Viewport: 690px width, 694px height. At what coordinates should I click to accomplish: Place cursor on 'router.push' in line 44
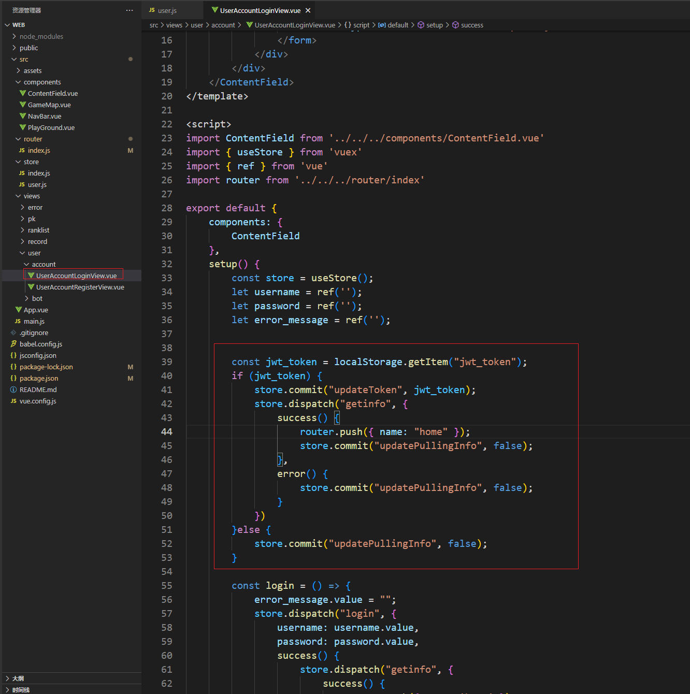pyautogui.click(x=331, y=432)
